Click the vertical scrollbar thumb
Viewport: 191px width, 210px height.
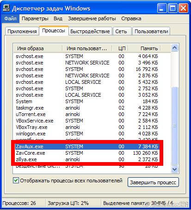(174, 126)
